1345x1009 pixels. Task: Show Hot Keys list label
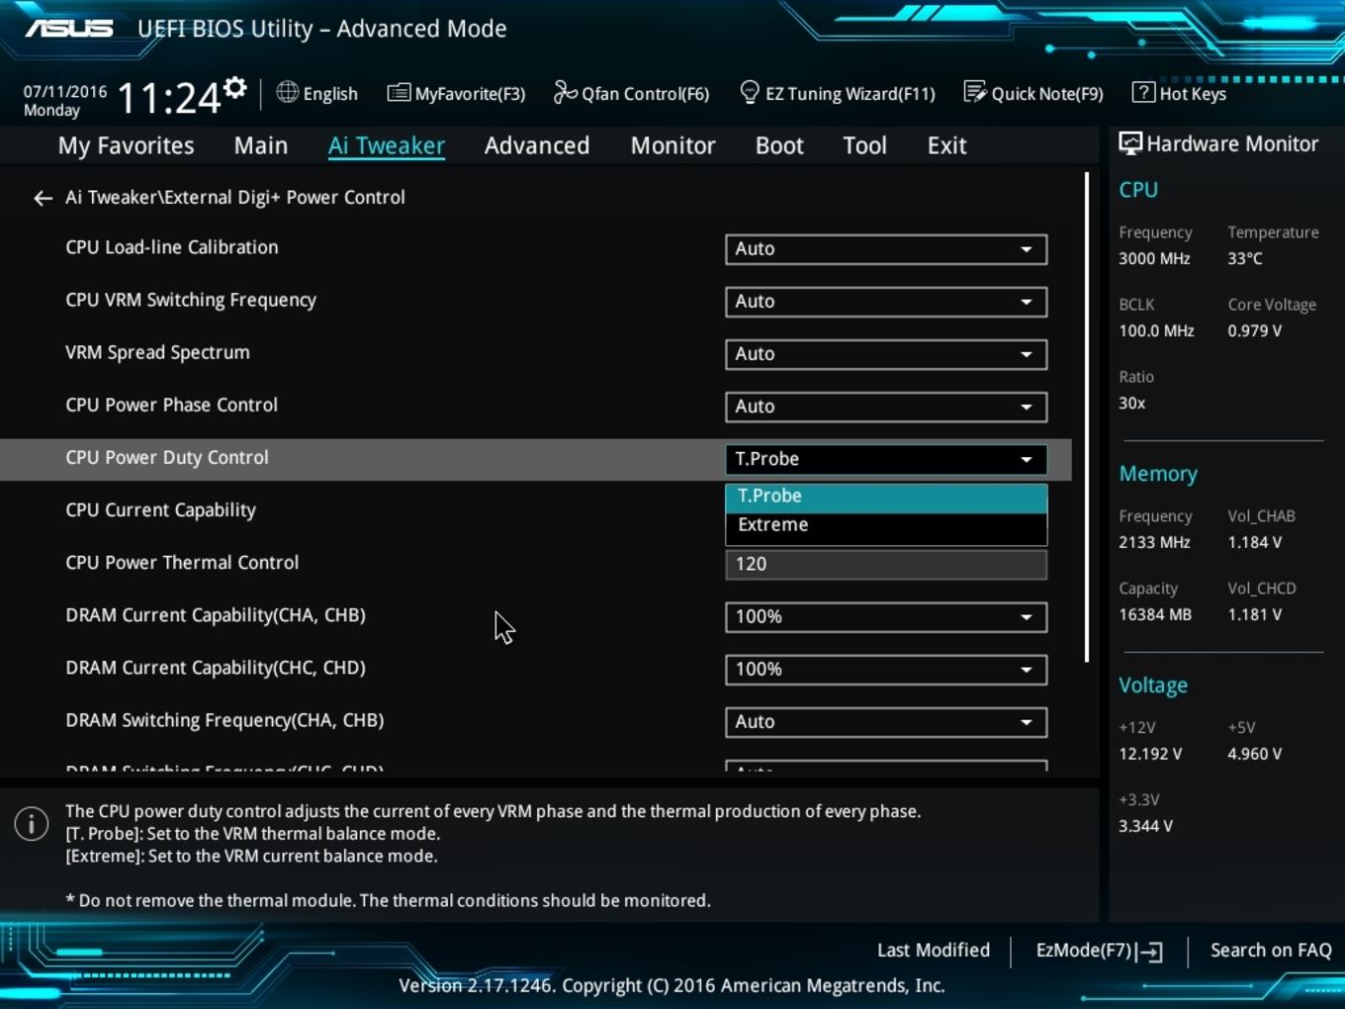tap(1193, 94)
